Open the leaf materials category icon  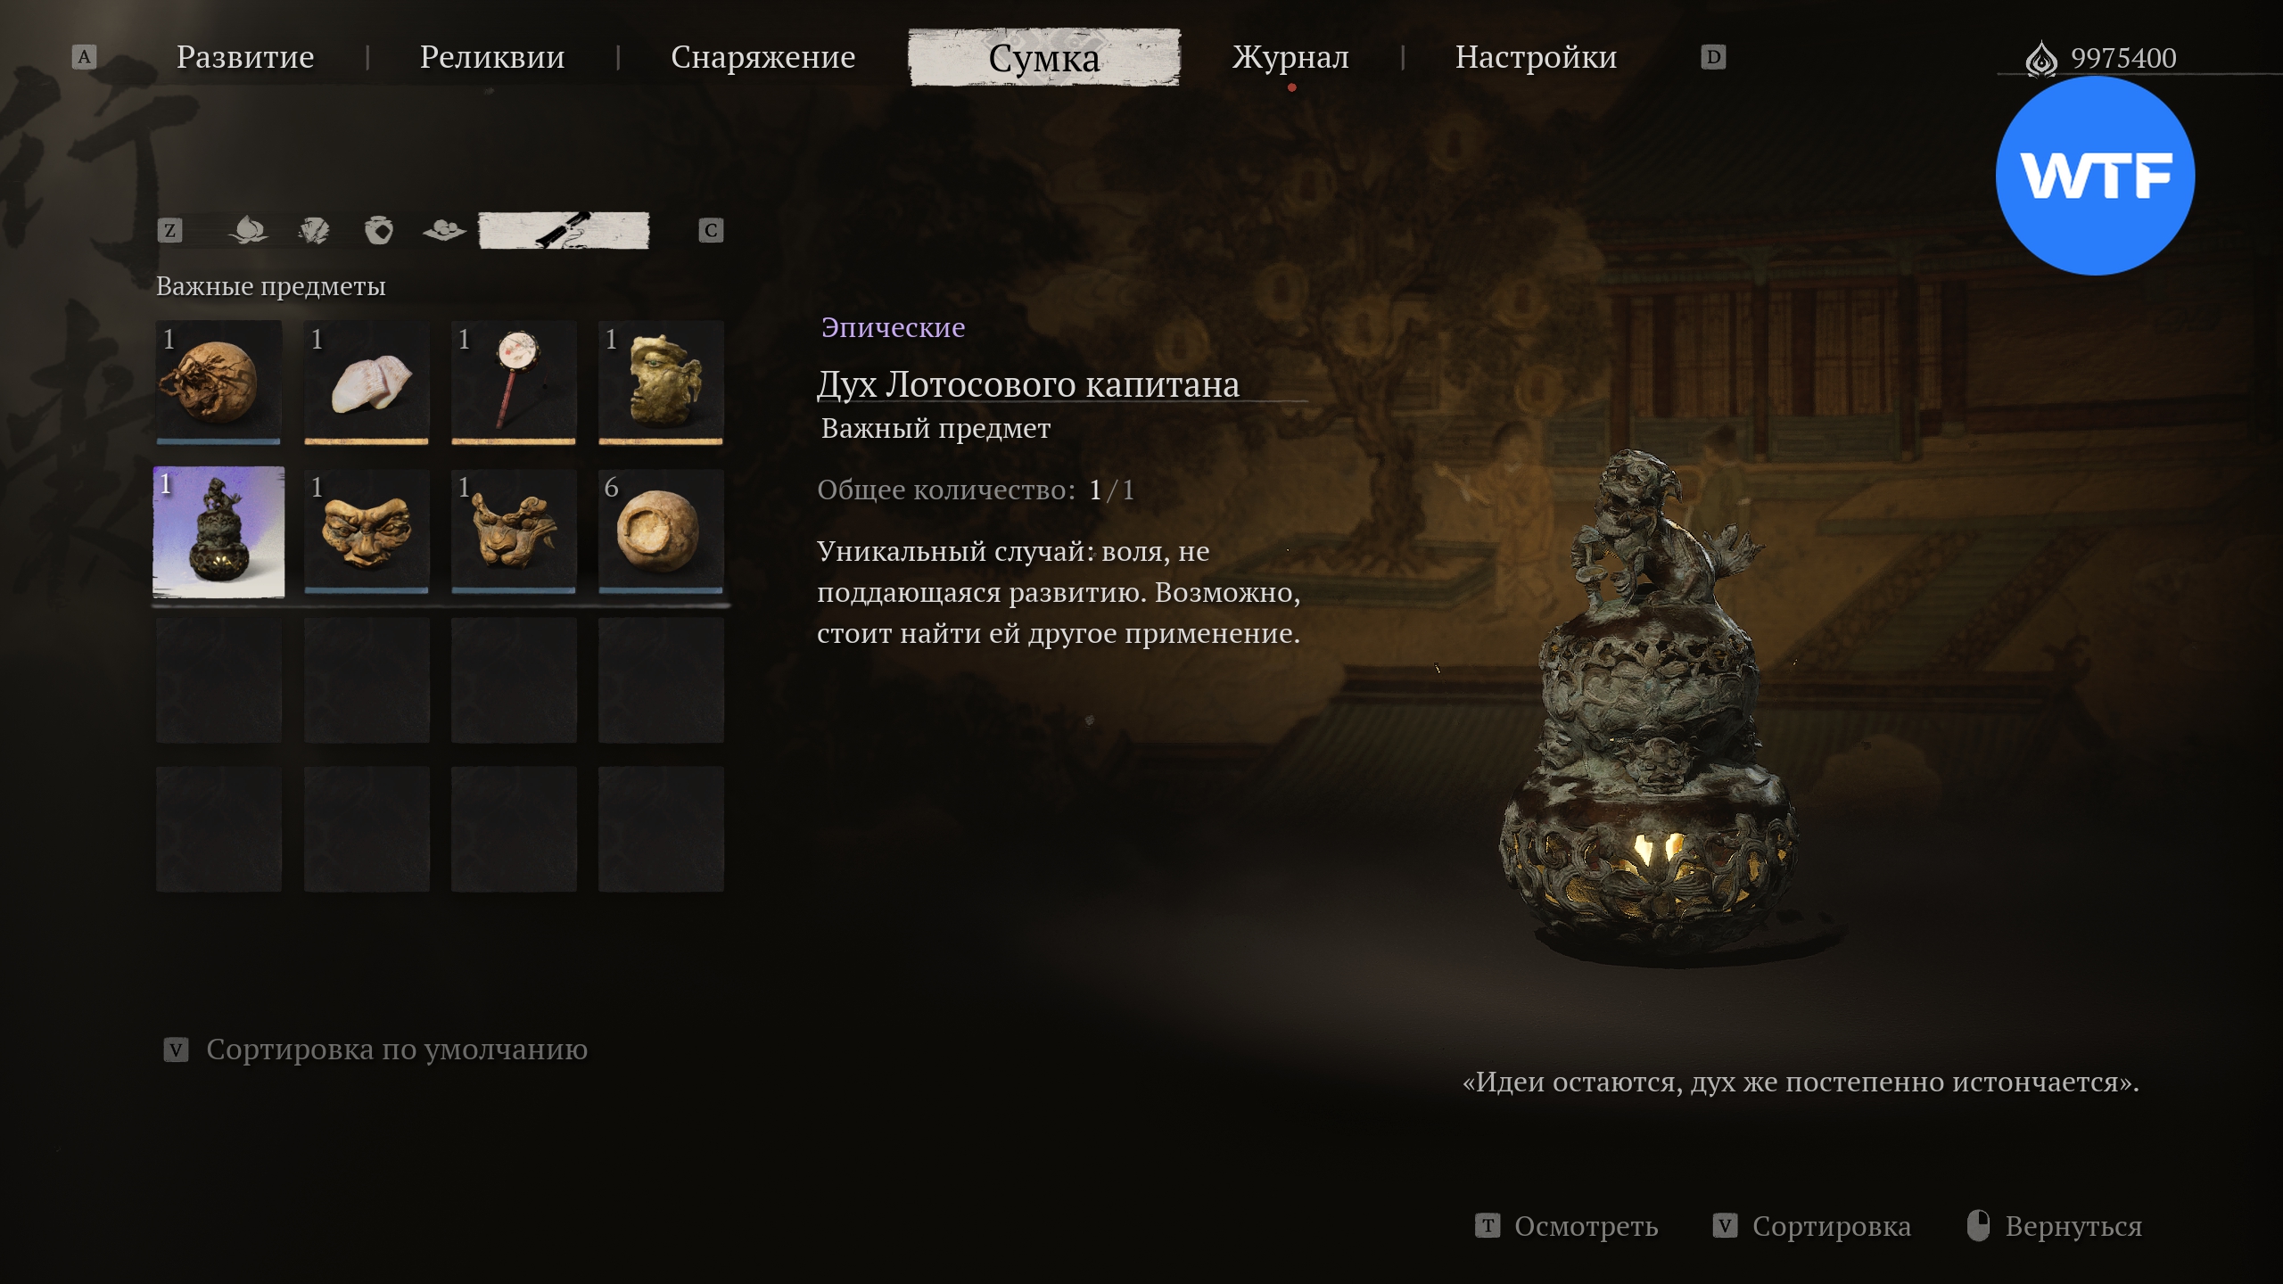point(314,230)
